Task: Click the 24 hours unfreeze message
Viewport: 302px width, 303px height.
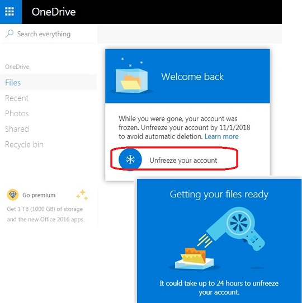Action: click(219, 287)
